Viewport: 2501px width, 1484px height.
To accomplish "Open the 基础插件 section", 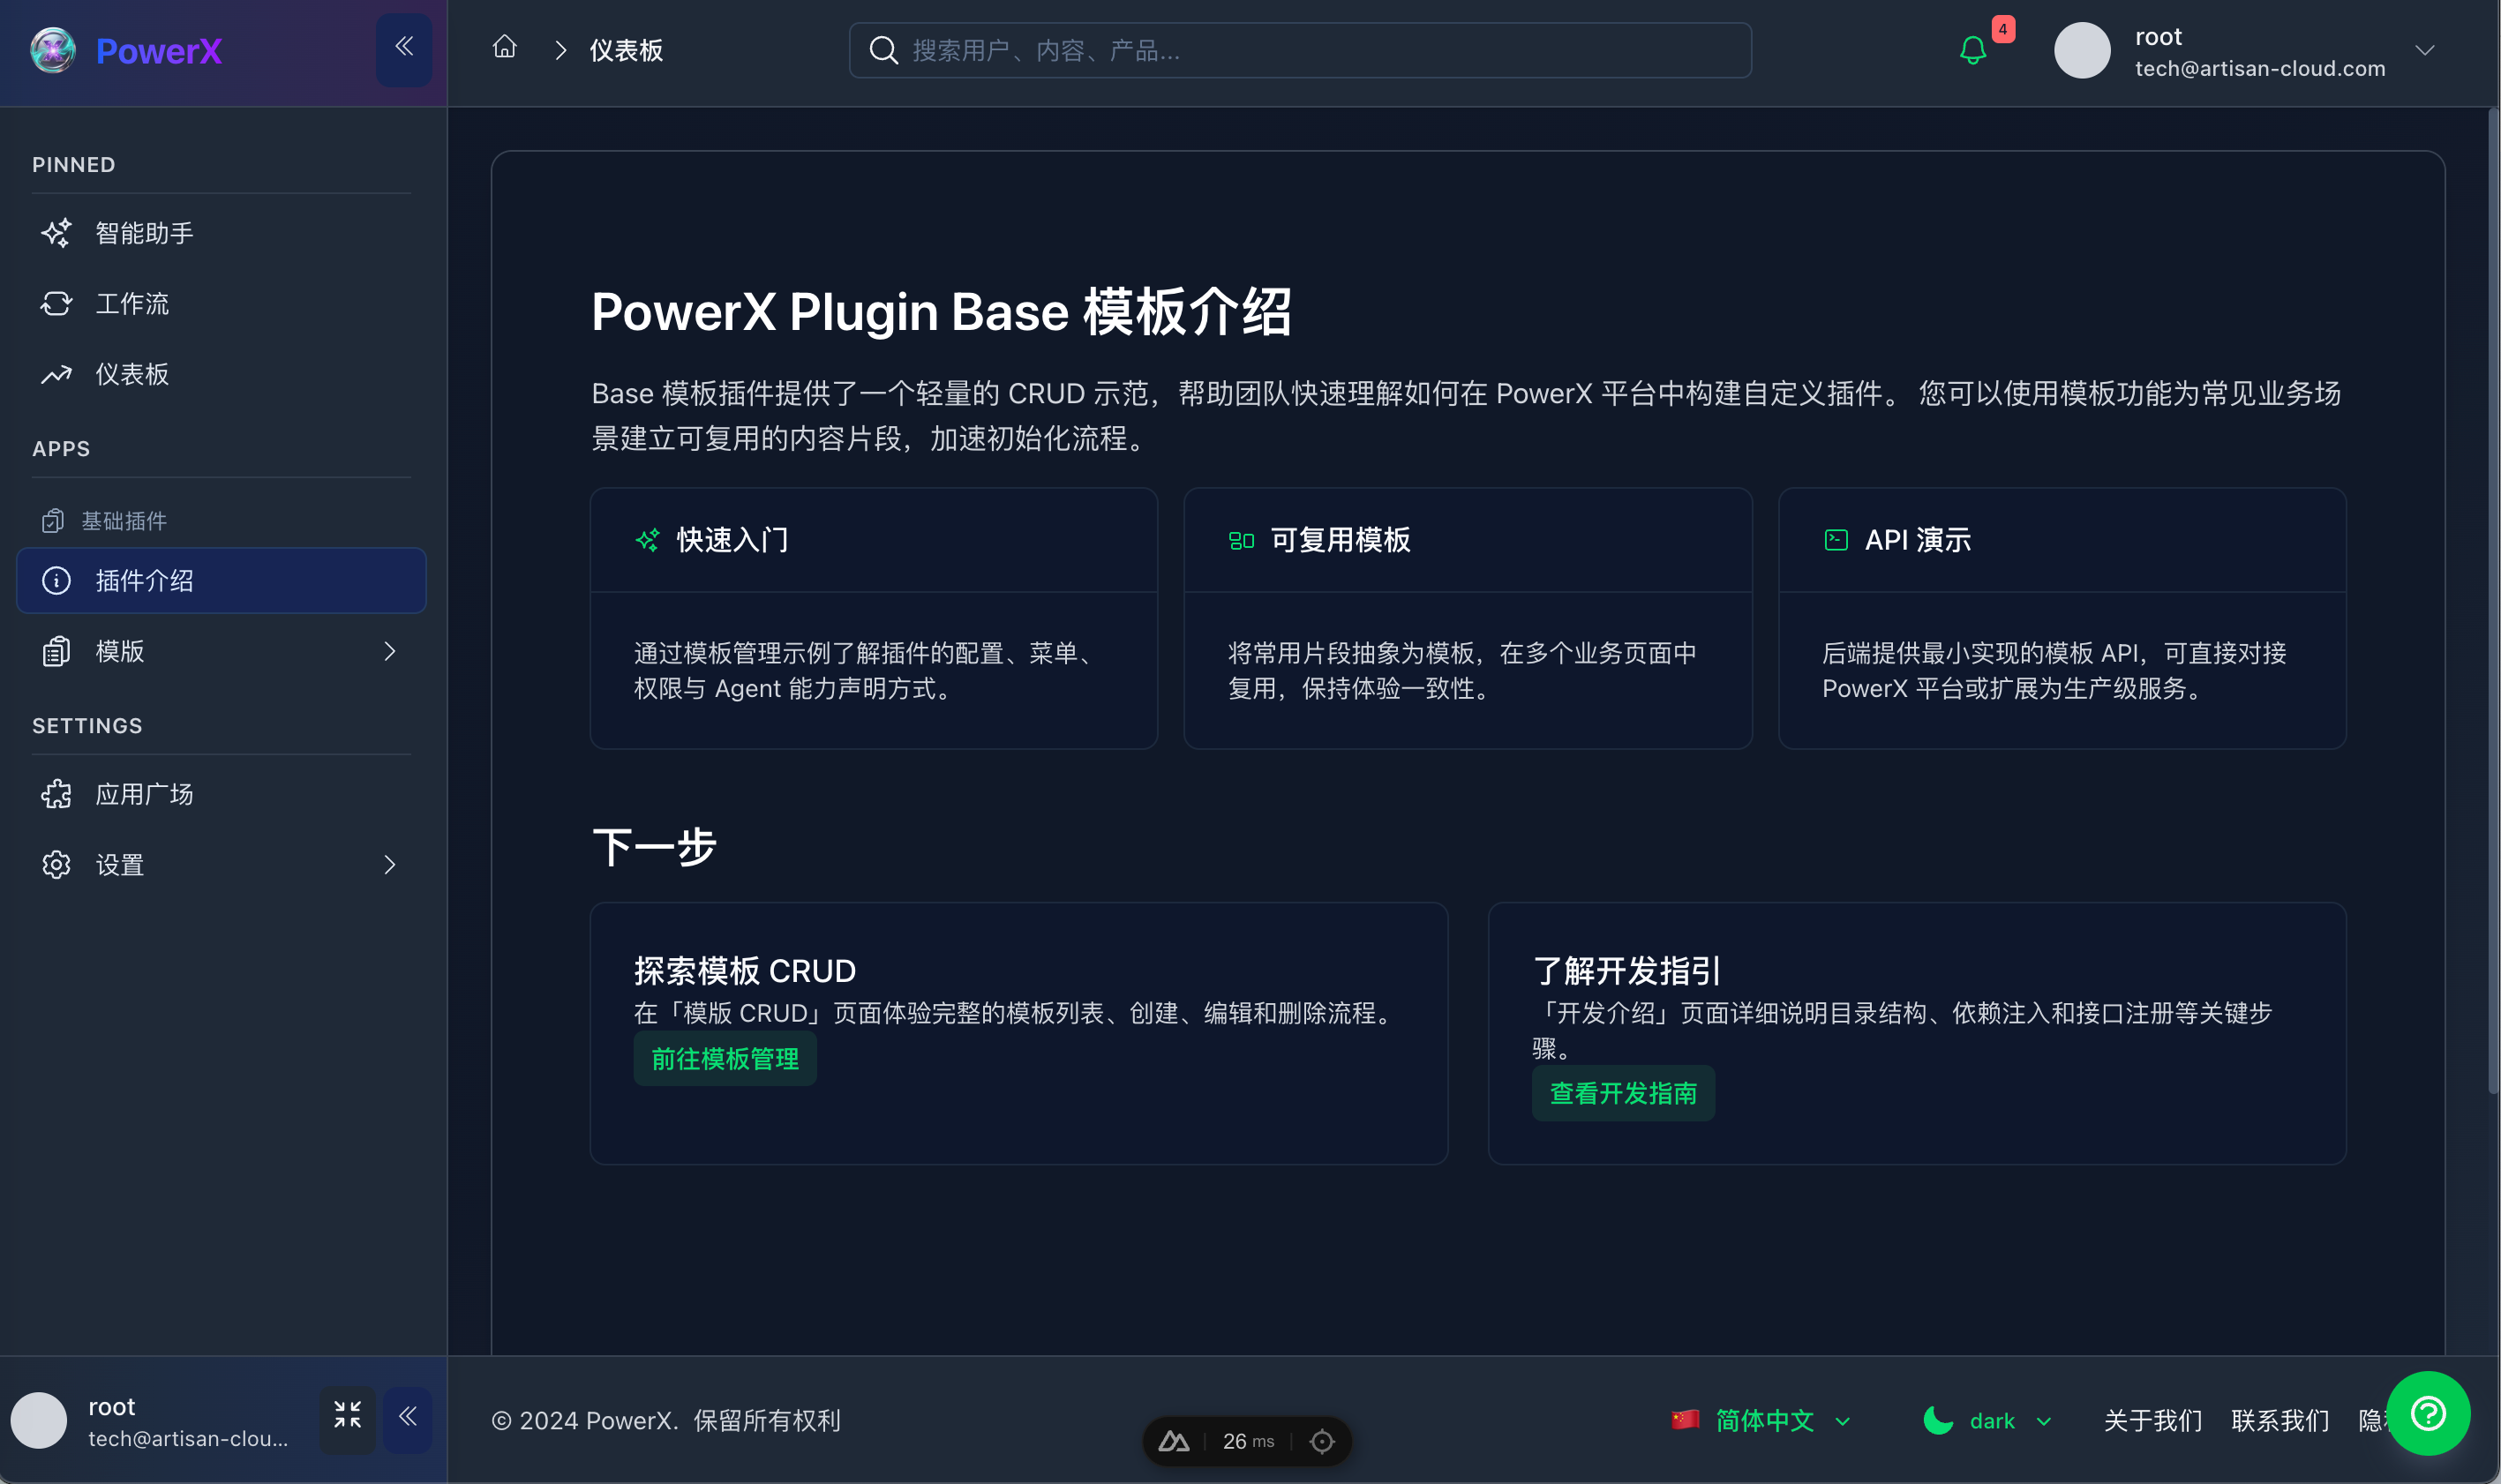I will [x=124, y=520].
